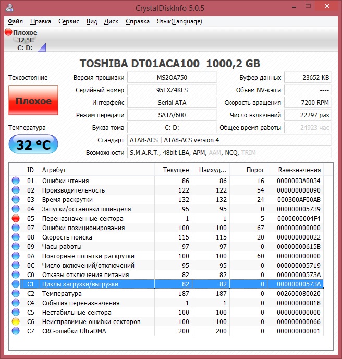The height and width of the screenshot is (359, 342).
Task: Click the 32 °C temperature button
Action: 33,144
